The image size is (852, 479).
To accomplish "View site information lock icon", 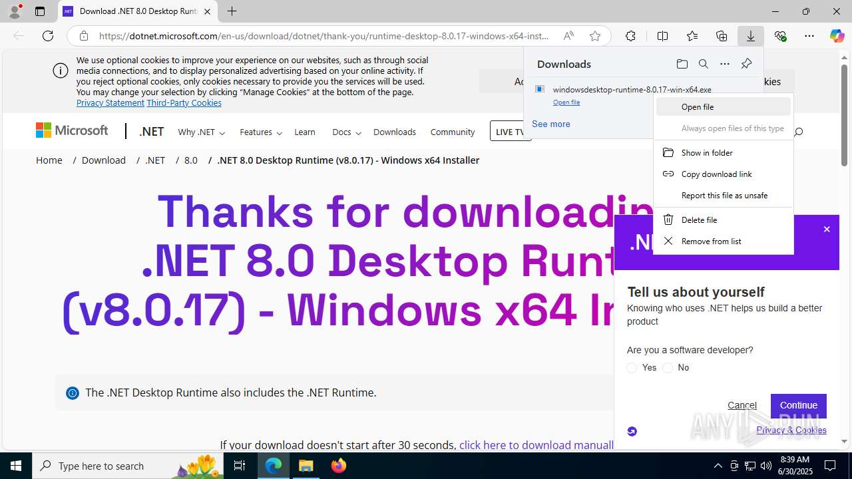I will point(83,36).
